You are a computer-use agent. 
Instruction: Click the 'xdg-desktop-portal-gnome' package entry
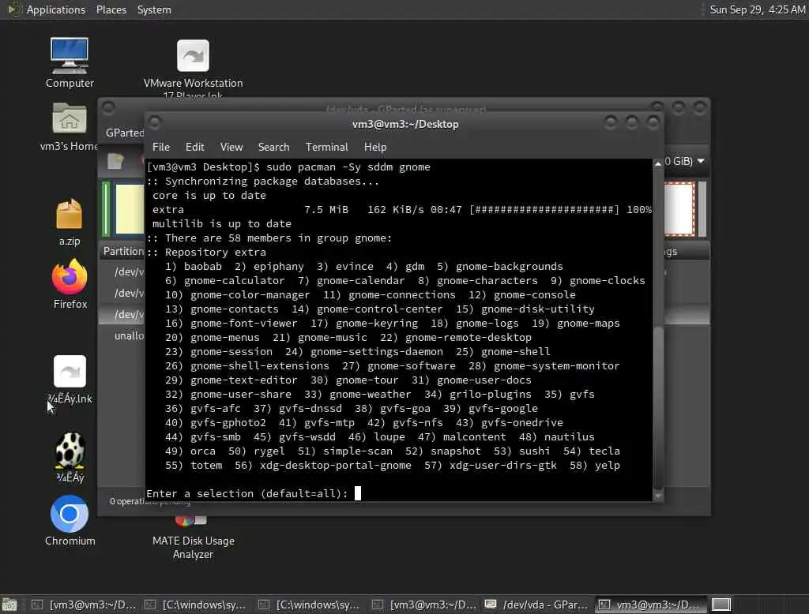coord(335,465)
